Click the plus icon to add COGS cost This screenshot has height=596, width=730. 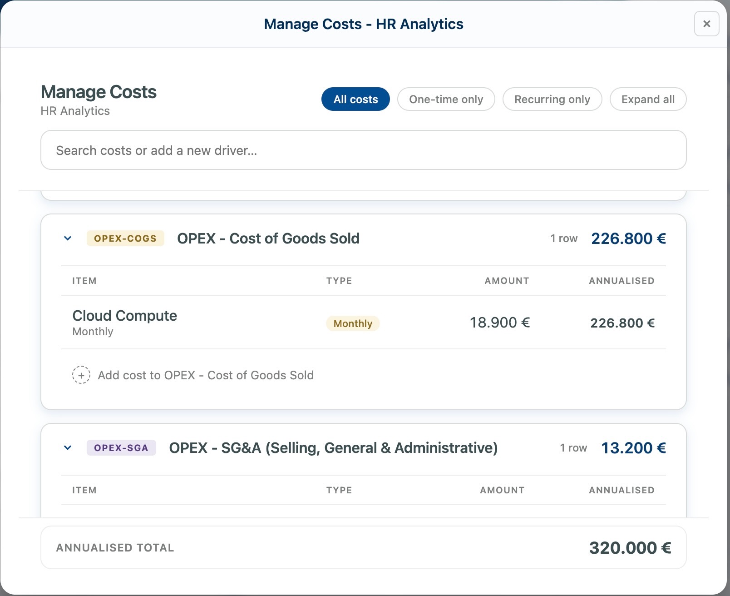pyautogui.click(x=81, y=375)
